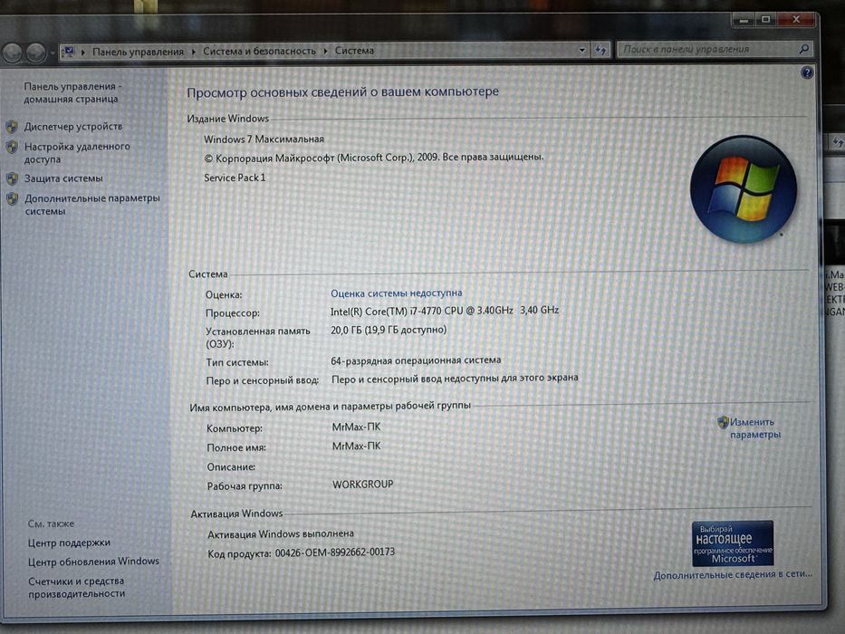The height and width of the screenshot is (634, 845).
Task: Close the System window
Action: [796, 19]
